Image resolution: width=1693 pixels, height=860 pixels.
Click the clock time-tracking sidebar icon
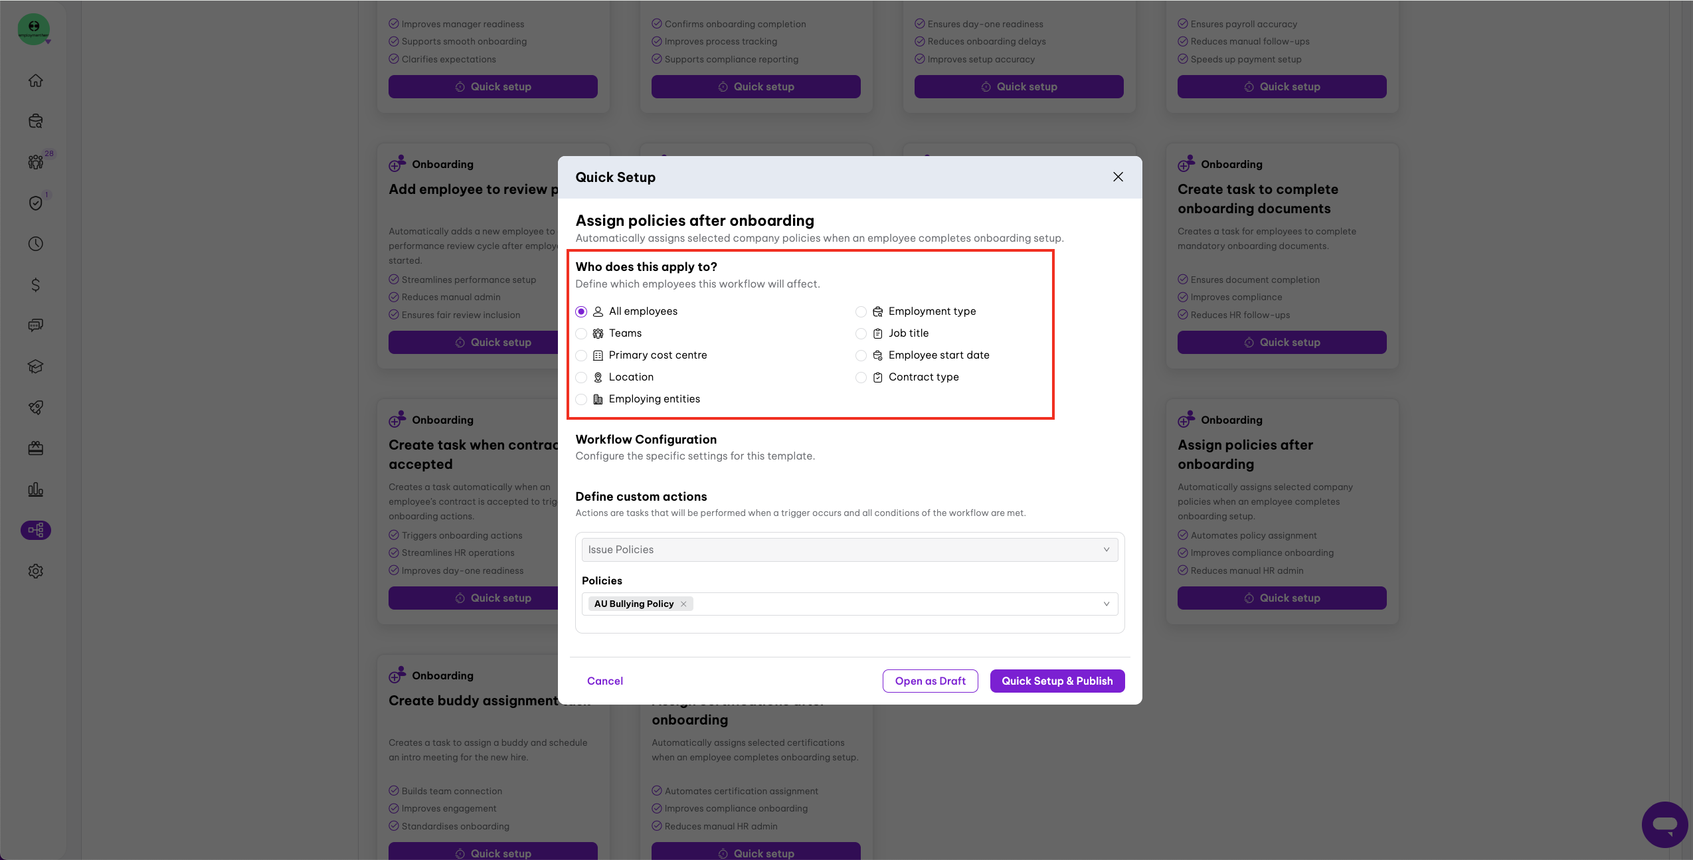(36, 244)
